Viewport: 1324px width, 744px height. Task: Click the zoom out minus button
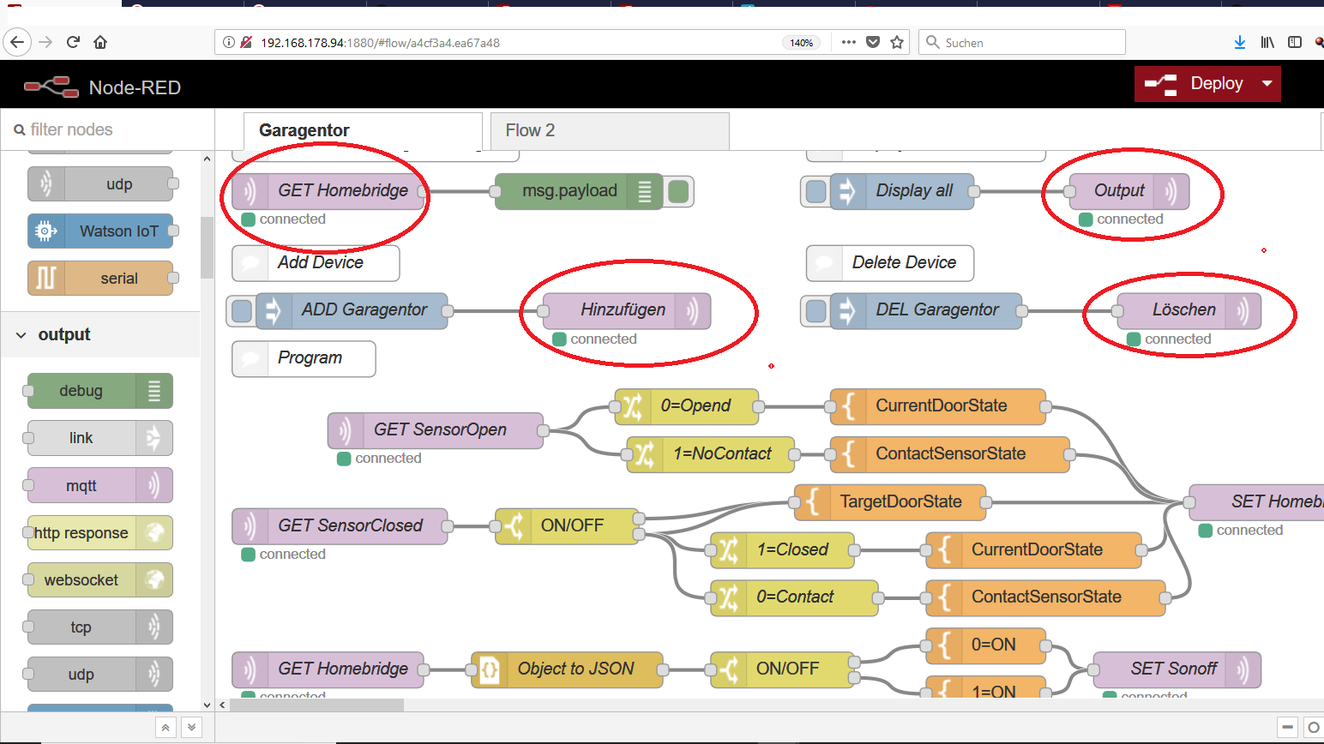coord(1287,728)
